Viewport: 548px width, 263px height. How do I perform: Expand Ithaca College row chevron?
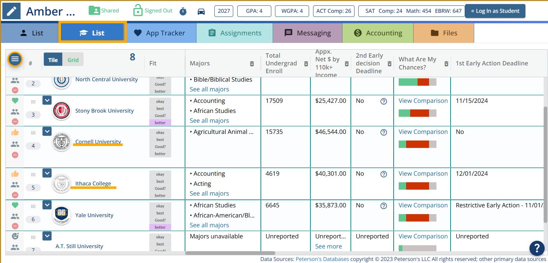click(47, 173)
